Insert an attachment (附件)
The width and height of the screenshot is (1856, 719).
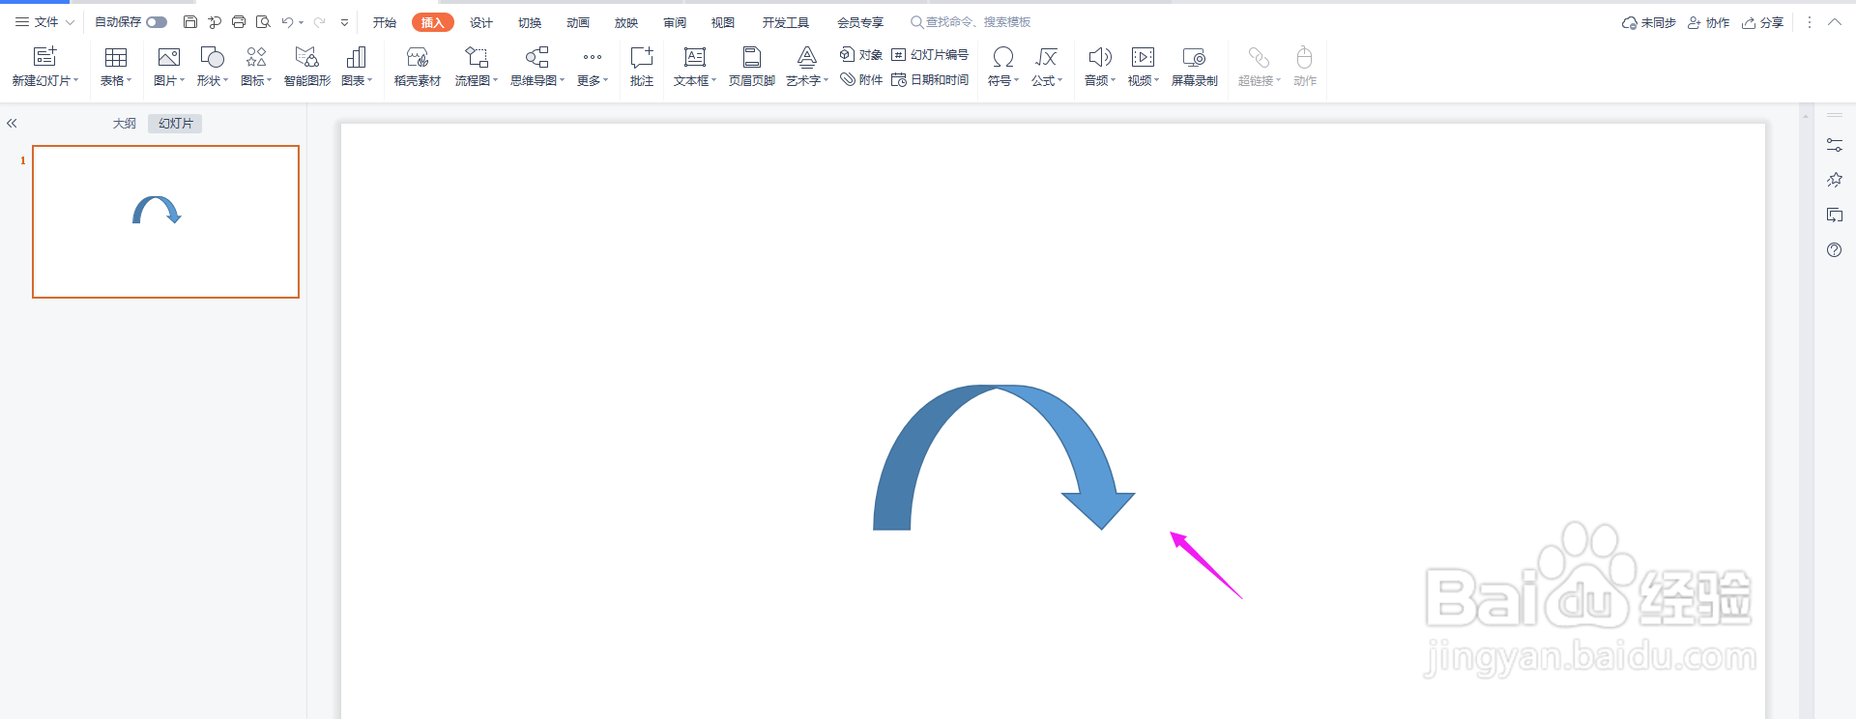(x=861, y=80)
